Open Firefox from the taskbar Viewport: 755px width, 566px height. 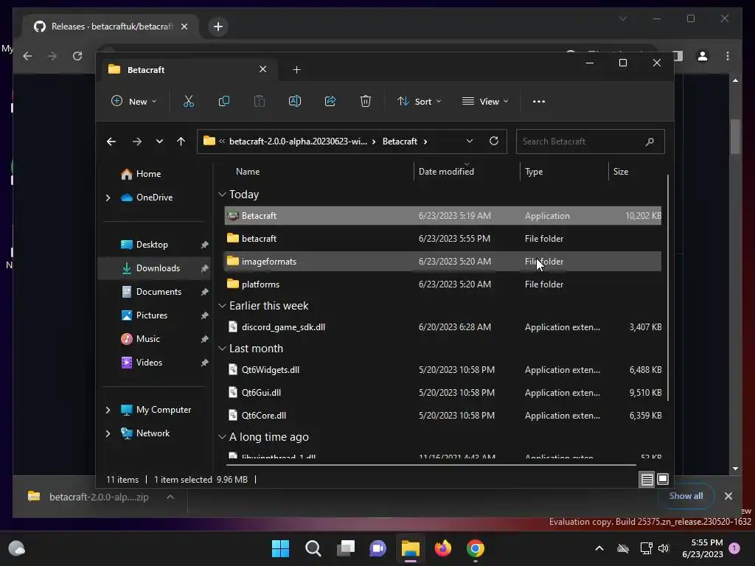[x=443, y=548]
